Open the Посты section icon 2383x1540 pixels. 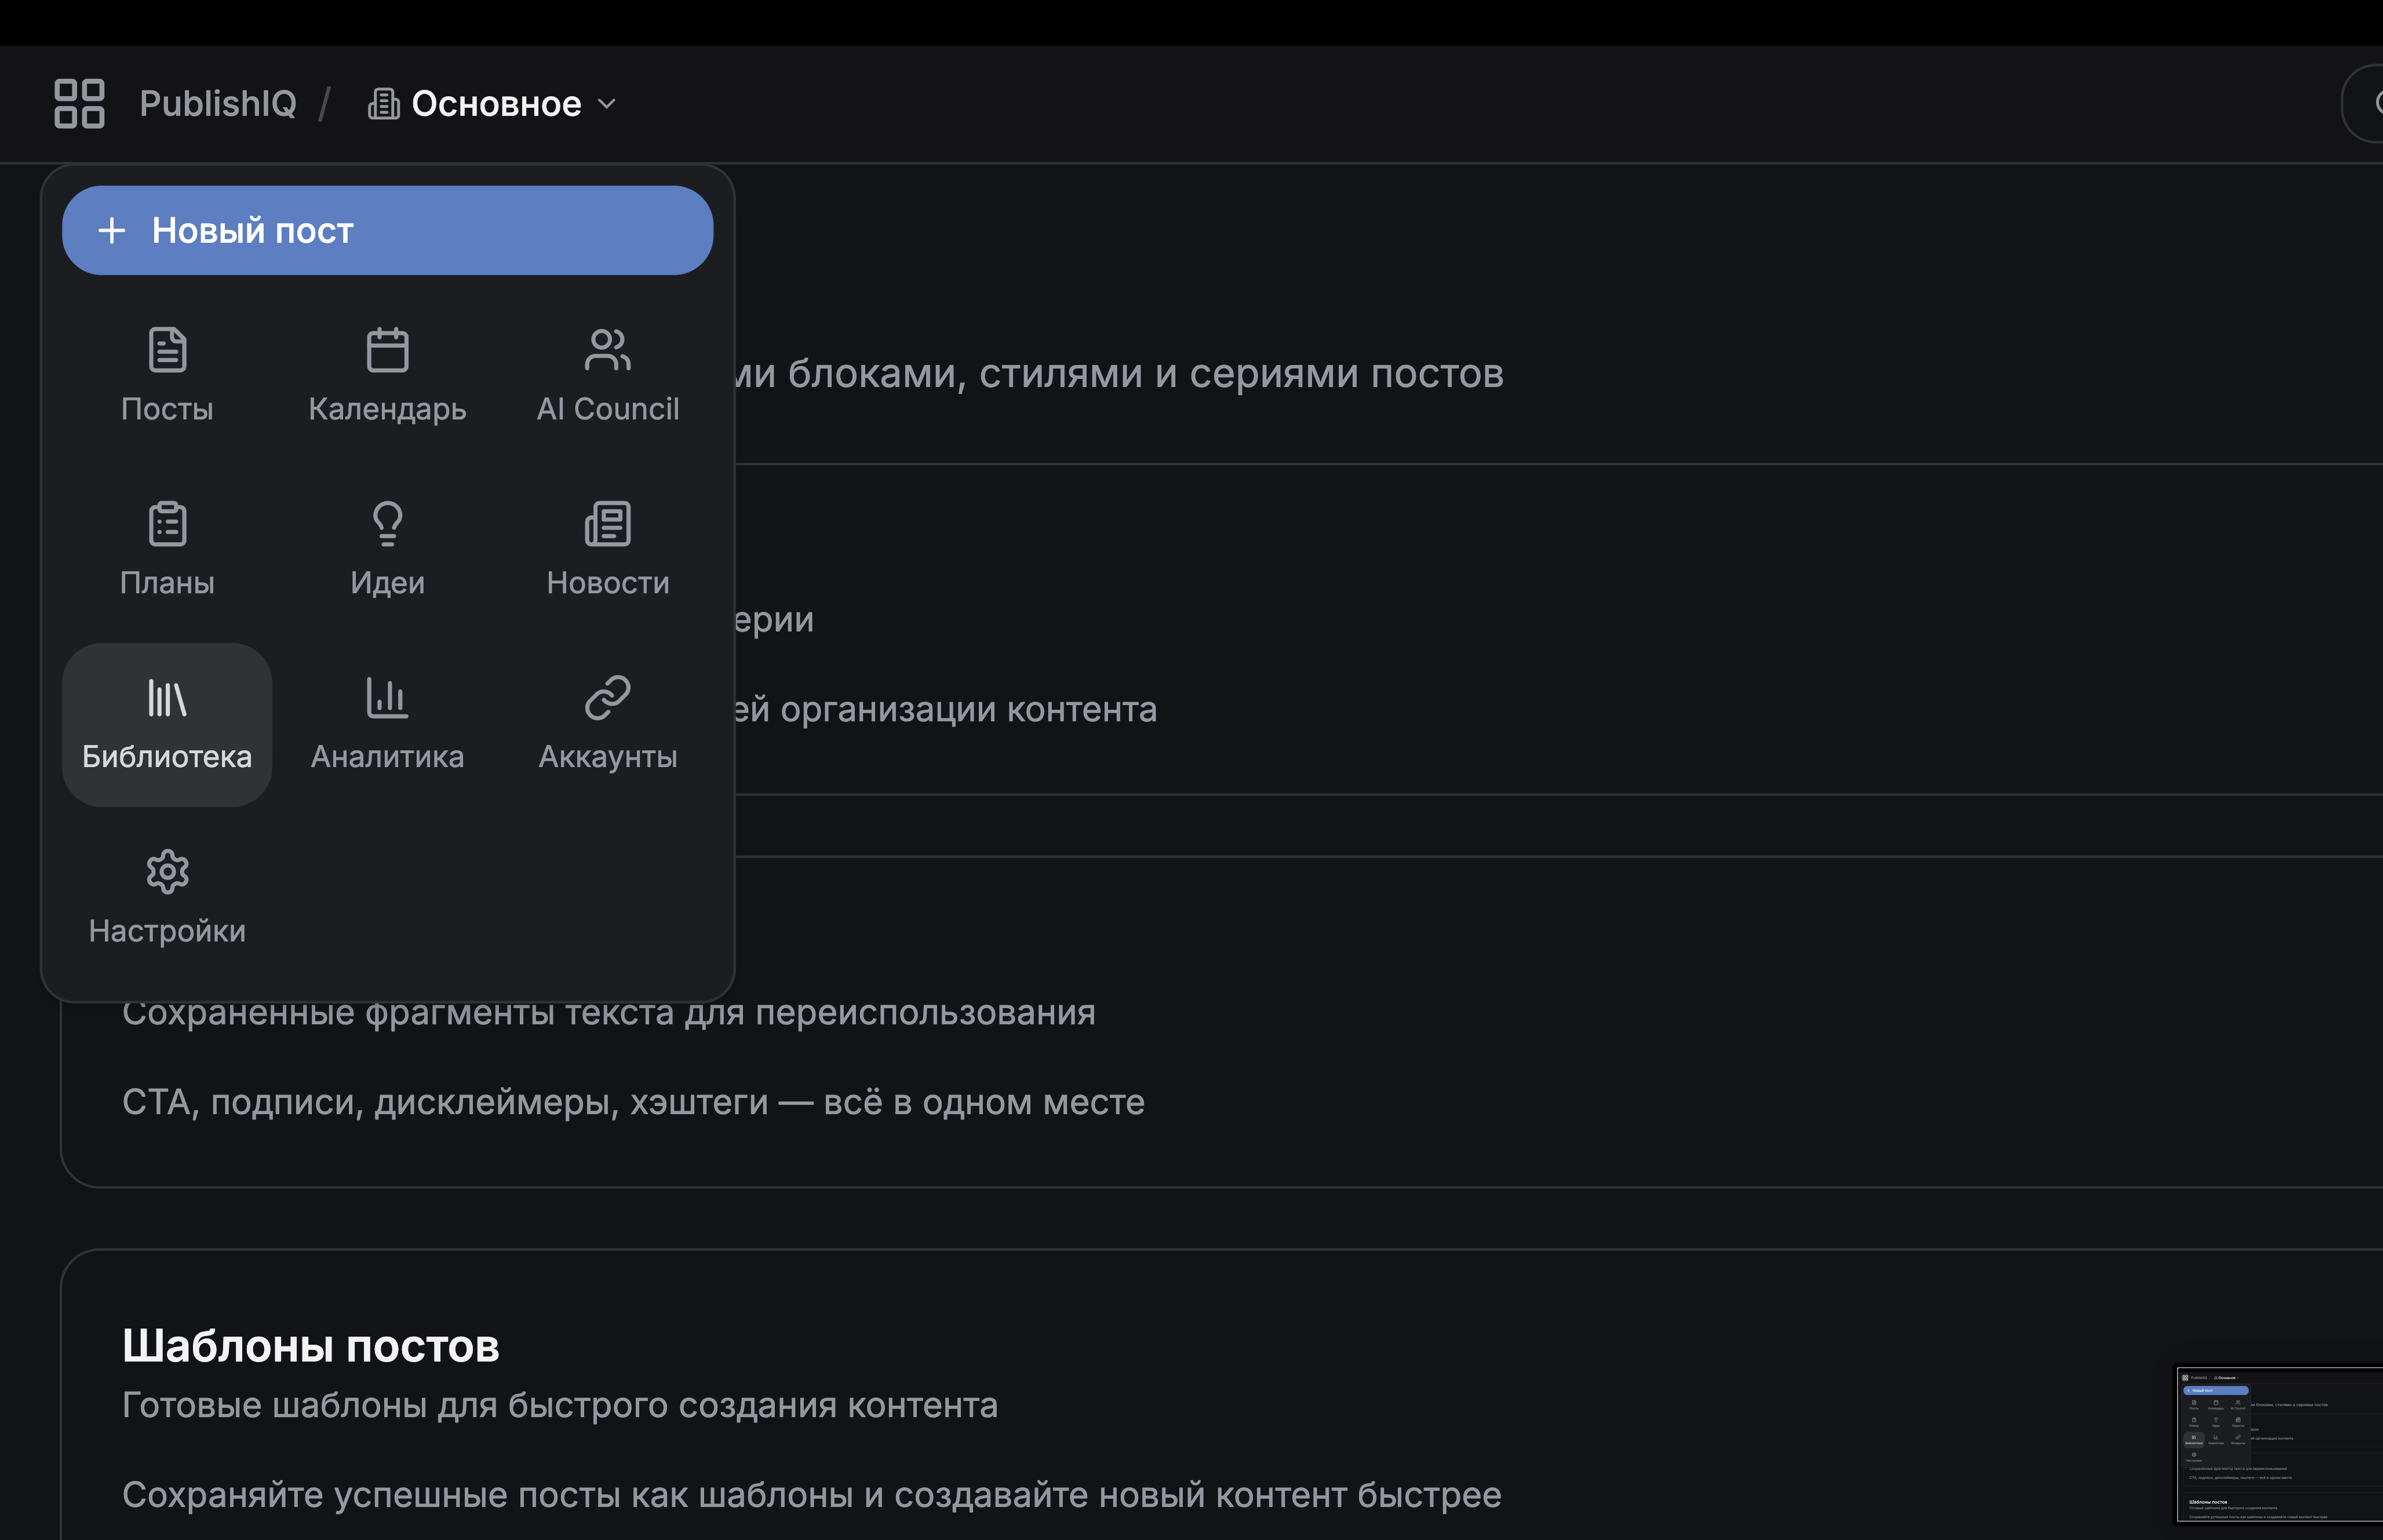167,351
